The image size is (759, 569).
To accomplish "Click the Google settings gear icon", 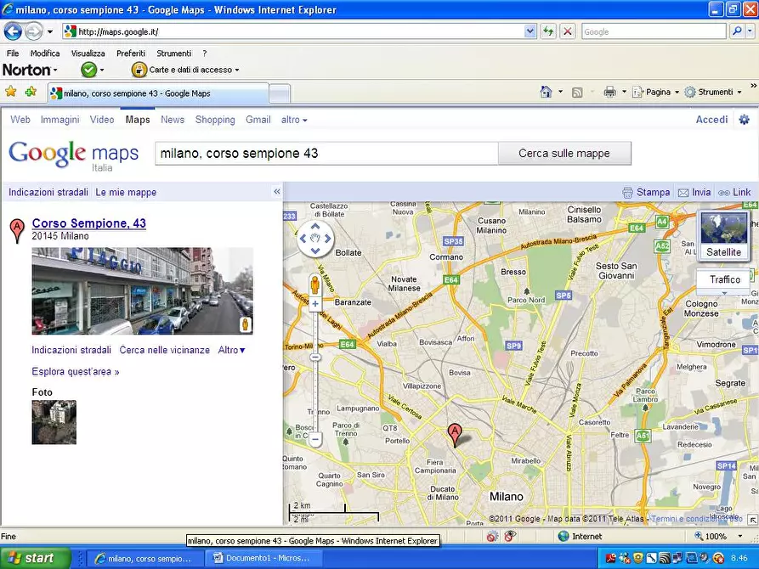I will tap(744, 120).
